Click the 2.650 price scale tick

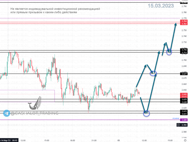[x=184, y=90]
